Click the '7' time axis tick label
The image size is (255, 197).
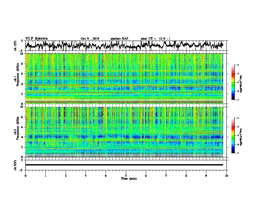point(166,176)
